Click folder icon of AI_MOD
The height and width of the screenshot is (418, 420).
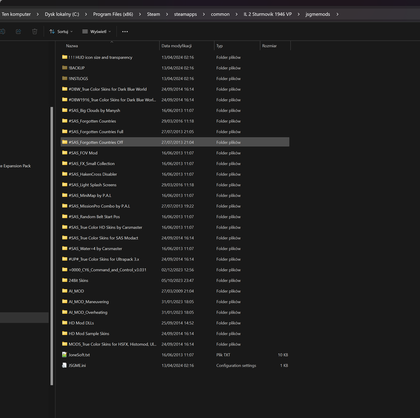pos(65,291)
